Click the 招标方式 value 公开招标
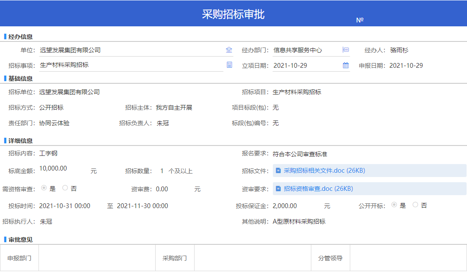Viewport: 467px width, 272px height. click(51, 108)
